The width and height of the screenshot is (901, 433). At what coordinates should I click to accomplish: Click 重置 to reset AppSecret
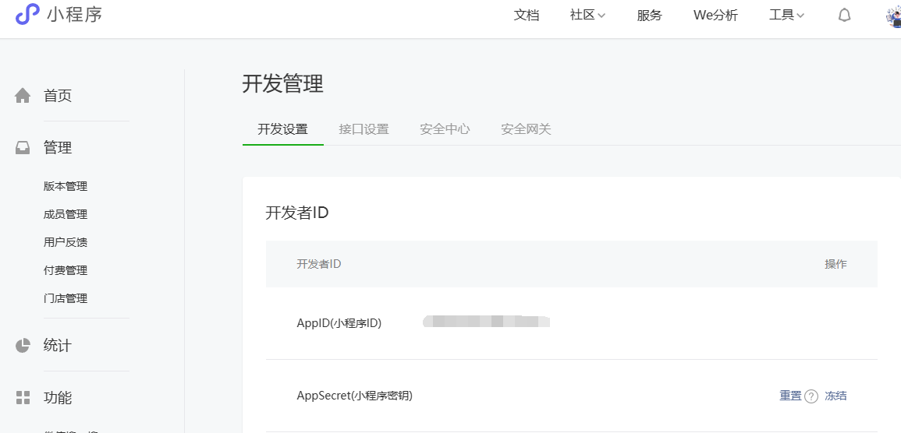click(790, 396)
